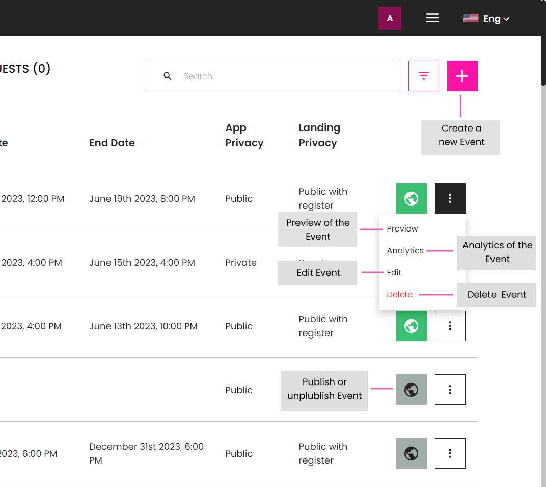The width and height of the screenshot is (546, 487).
Task: Click 'Public with register' in December 31st row
Action: (323, 453)
